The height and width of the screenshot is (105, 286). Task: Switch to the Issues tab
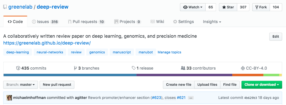point(45,22)
